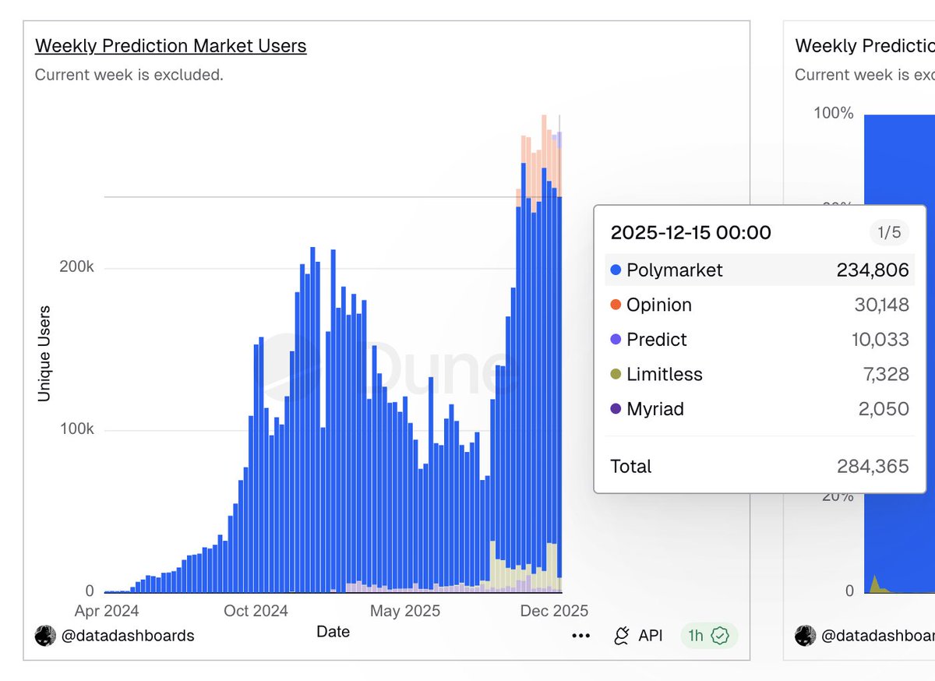
Task: Click the Predict value 10,033
Action: 880,340
